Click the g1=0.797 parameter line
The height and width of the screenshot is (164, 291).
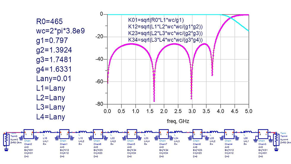tap(52, 40)
